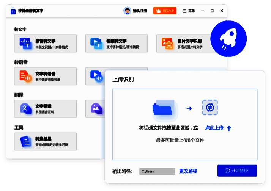271x191 pixels.
Task: Close the main window
Action: tap(222, 11)
